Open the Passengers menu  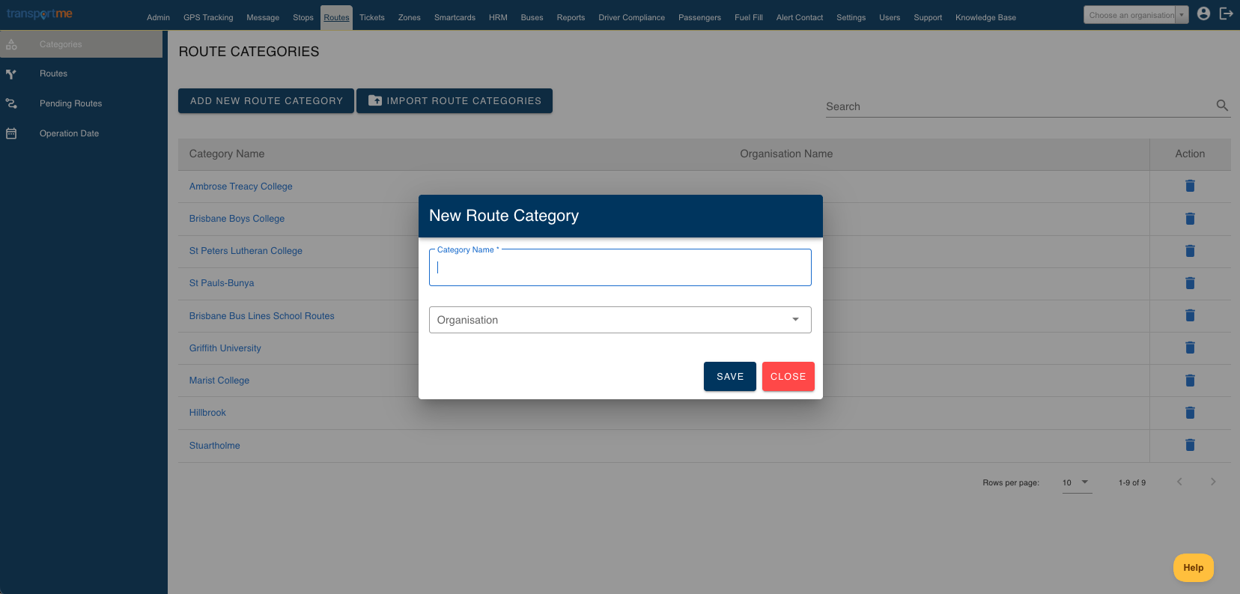699,17
